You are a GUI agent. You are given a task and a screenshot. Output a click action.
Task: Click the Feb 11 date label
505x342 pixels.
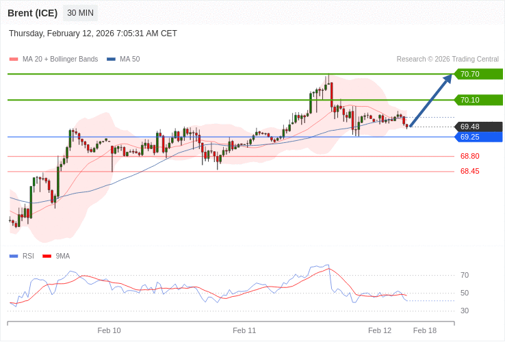tap(244, 330)
